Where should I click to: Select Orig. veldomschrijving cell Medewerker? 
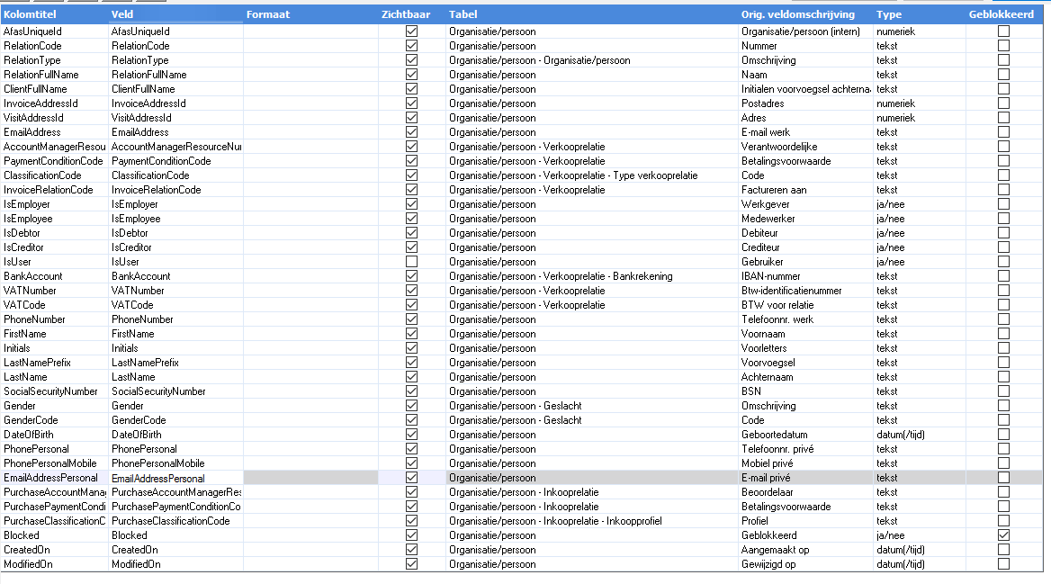(x=805, y=219)
